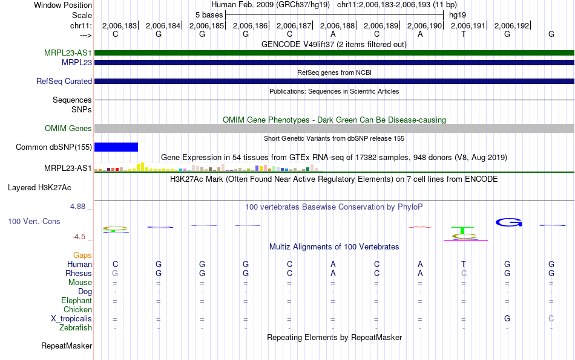Click Publications: Sequences in Scientific Articles title

[x=334, y=91]
